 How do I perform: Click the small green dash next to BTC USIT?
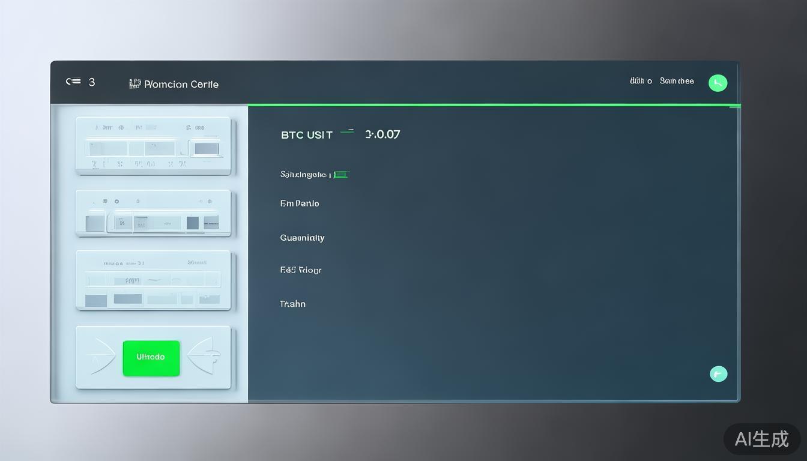347,131
